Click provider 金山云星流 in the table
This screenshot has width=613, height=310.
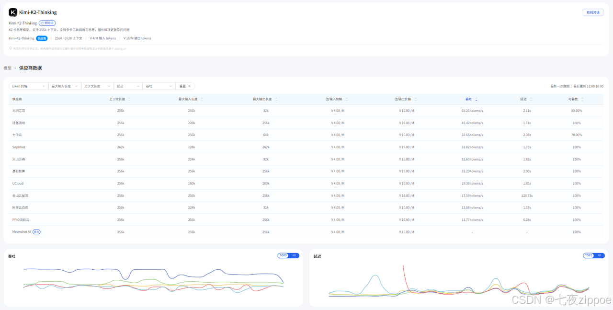pyautogui.click(x=20, y=195)
